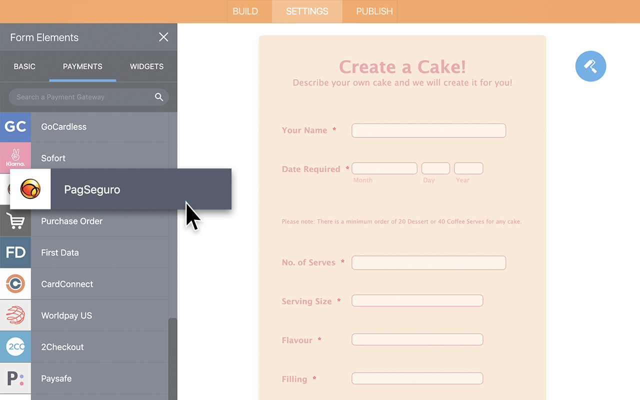Click the Sofort Klarna icon
Screen dimensions: 640x400
tap(15, 158)
